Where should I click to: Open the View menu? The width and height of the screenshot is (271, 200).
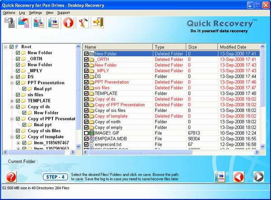point(50,13)
